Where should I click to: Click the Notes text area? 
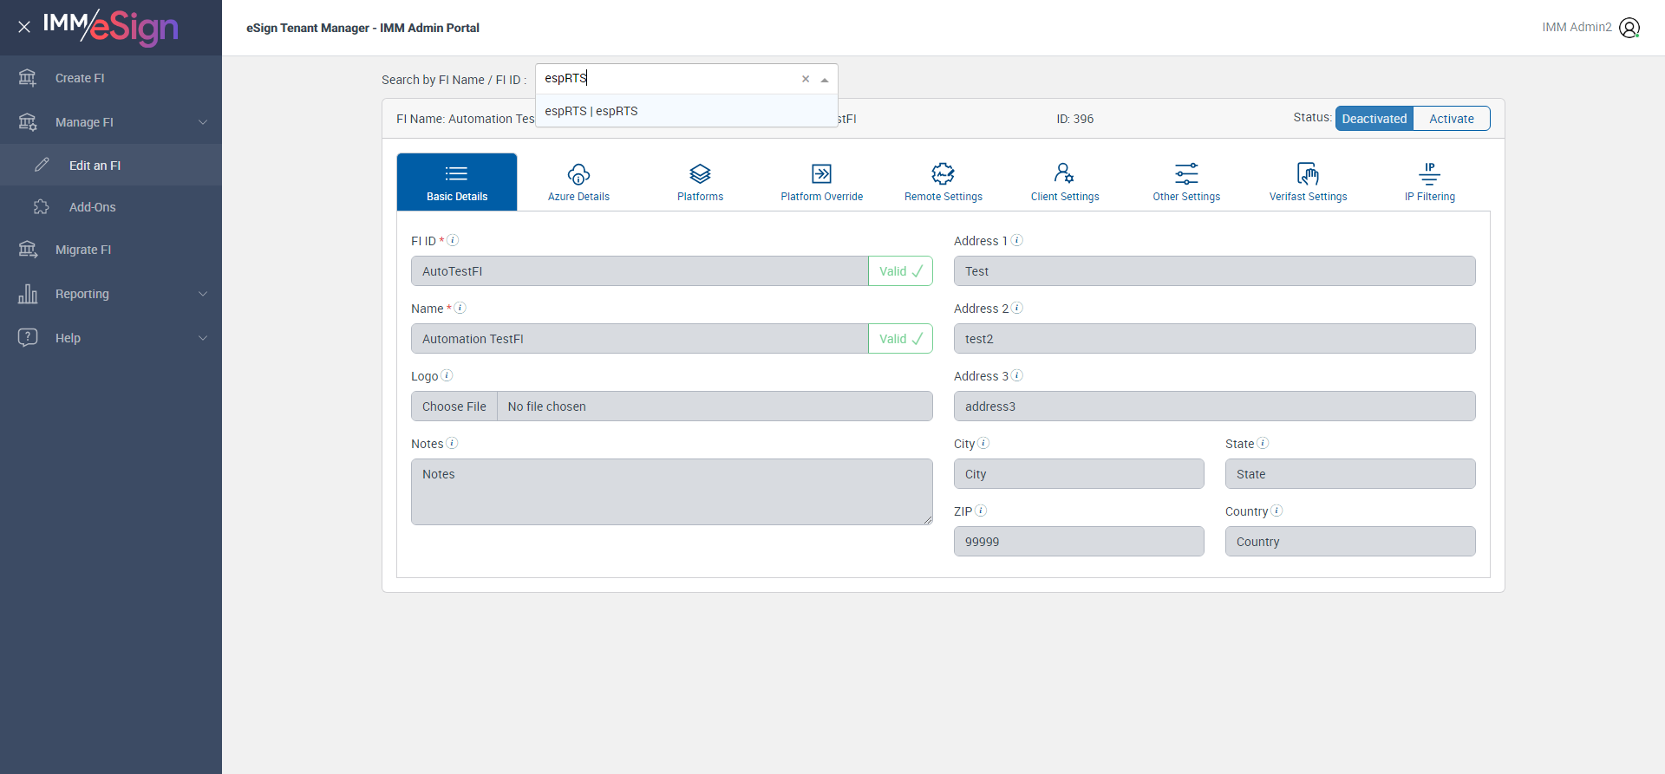[x=672, y=491]
